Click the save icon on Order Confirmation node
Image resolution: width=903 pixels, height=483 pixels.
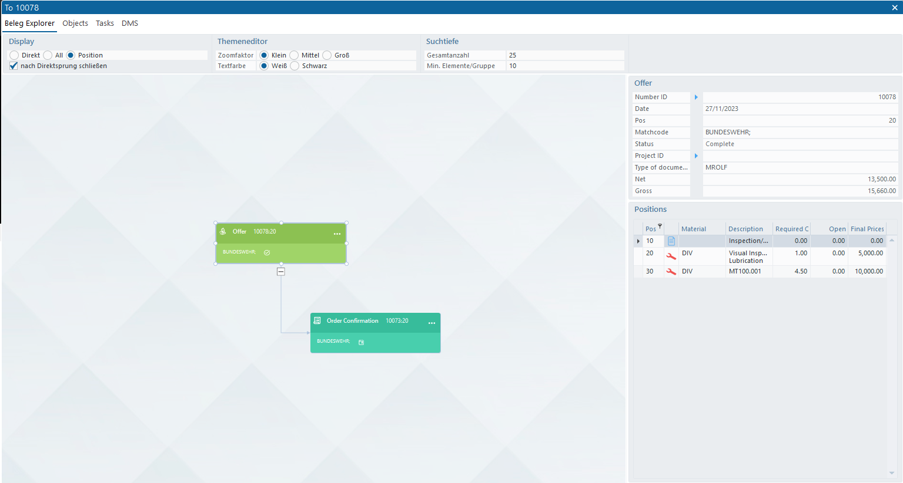pyautogui.click(x=361, y=342)
